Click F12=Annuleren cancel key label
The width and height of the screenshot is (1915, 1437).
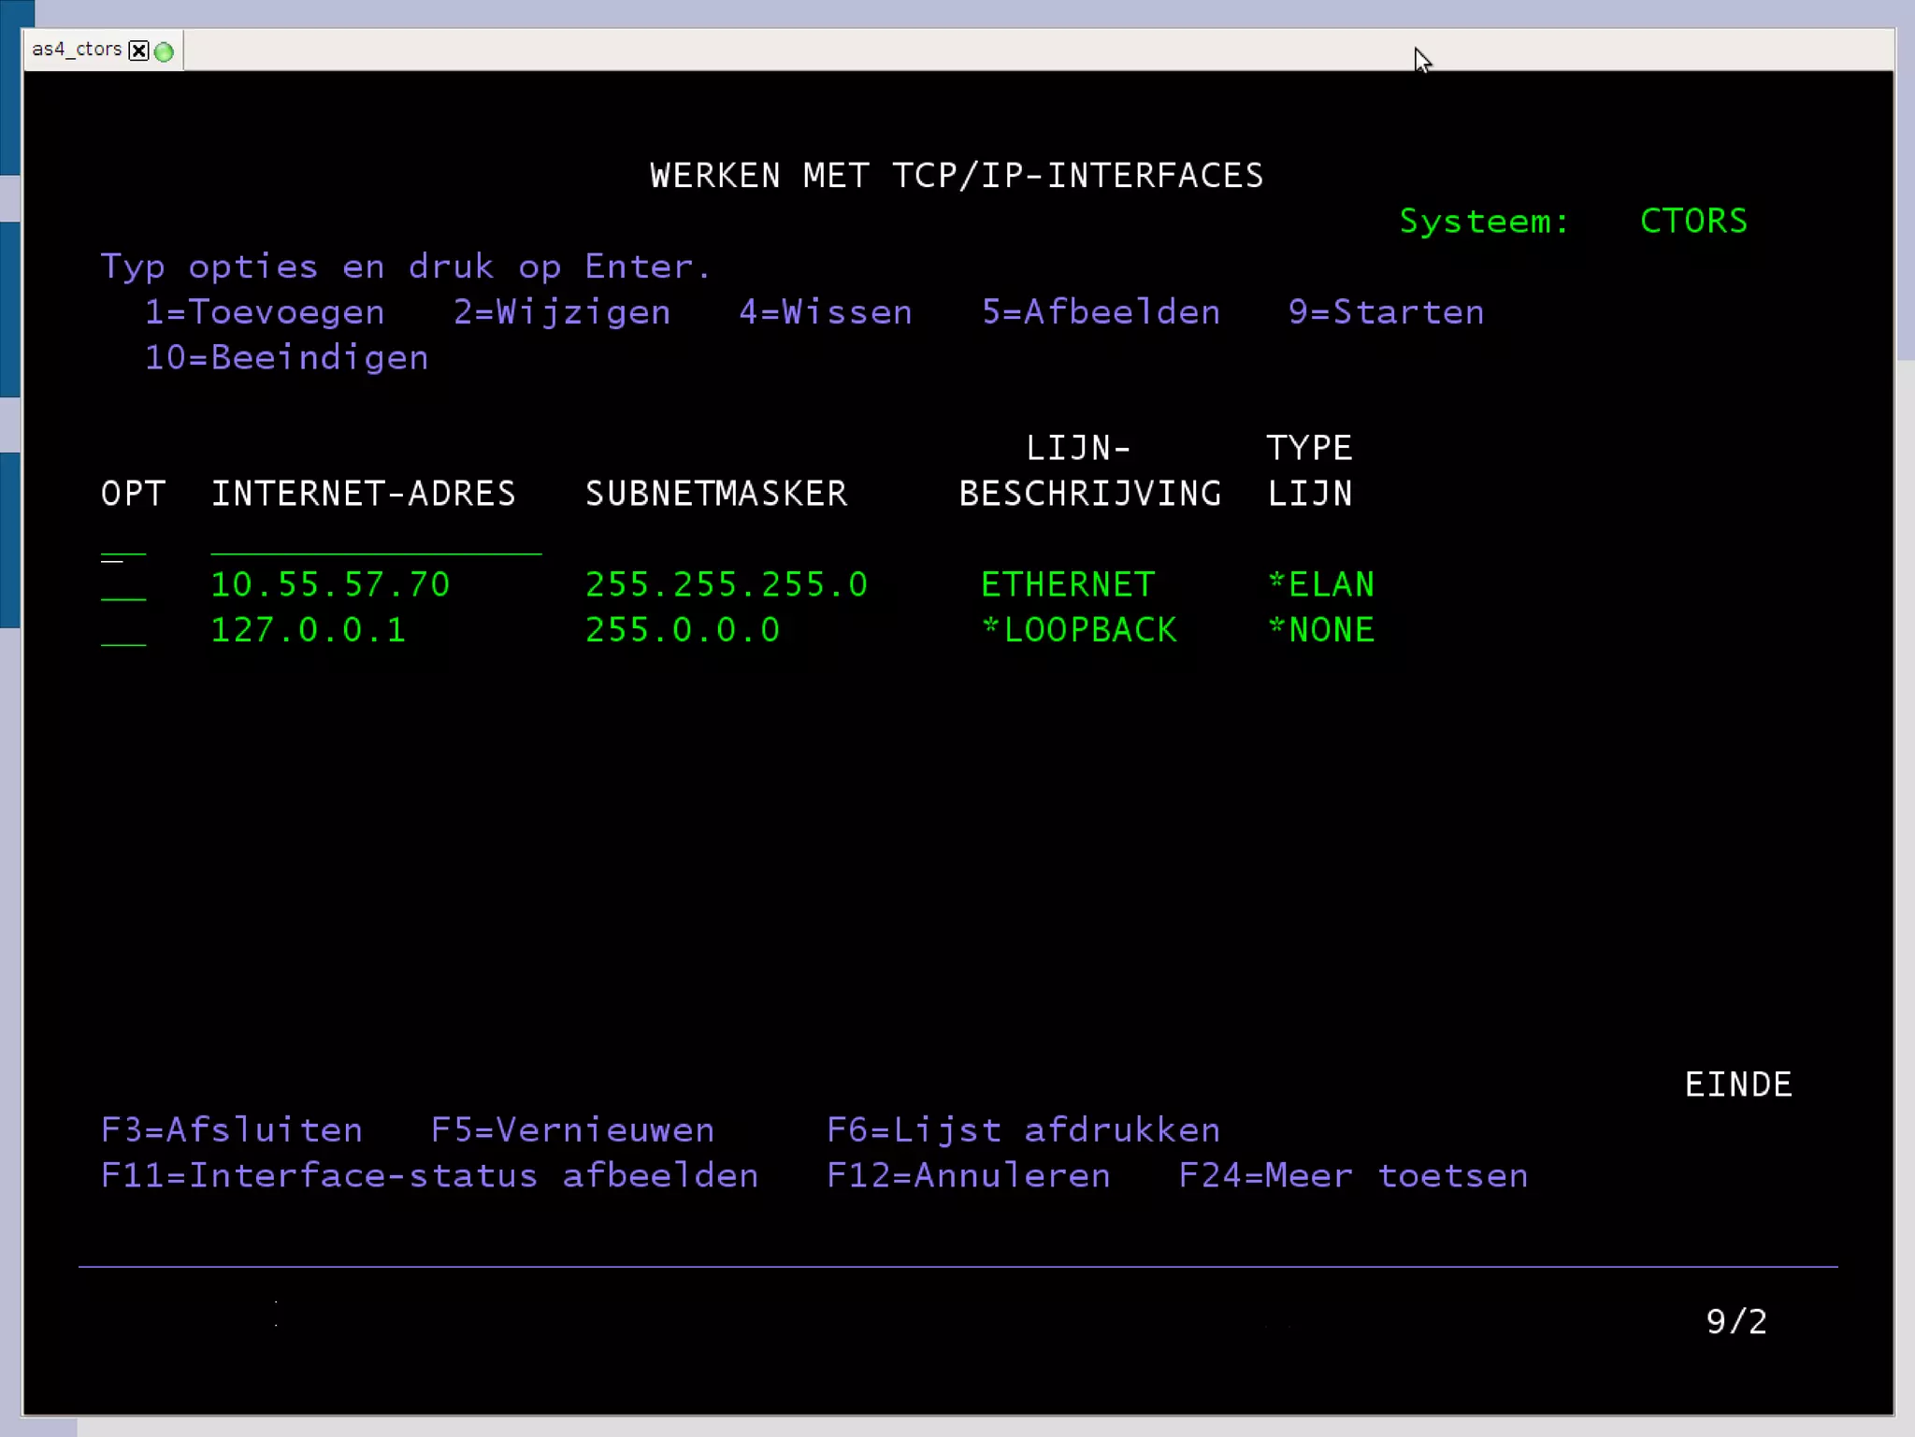(968, 1176)
